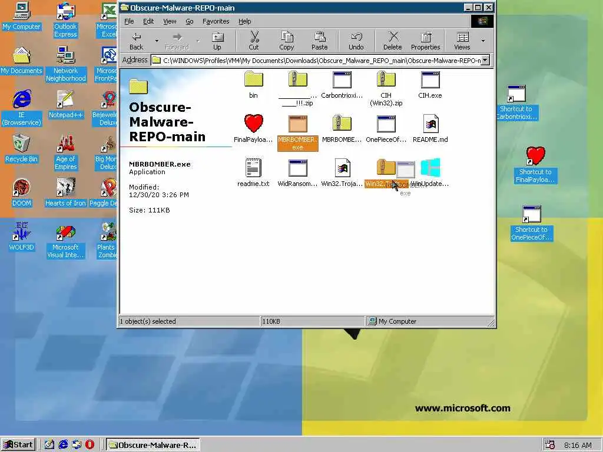Viewport: 603px width, 452px height.
Task: Click Obscure-Malware-R... taskbar button
Action: (153, 445)
